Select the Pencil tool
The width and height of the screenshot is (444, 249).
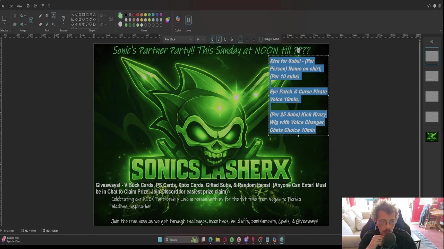point(40,16)
